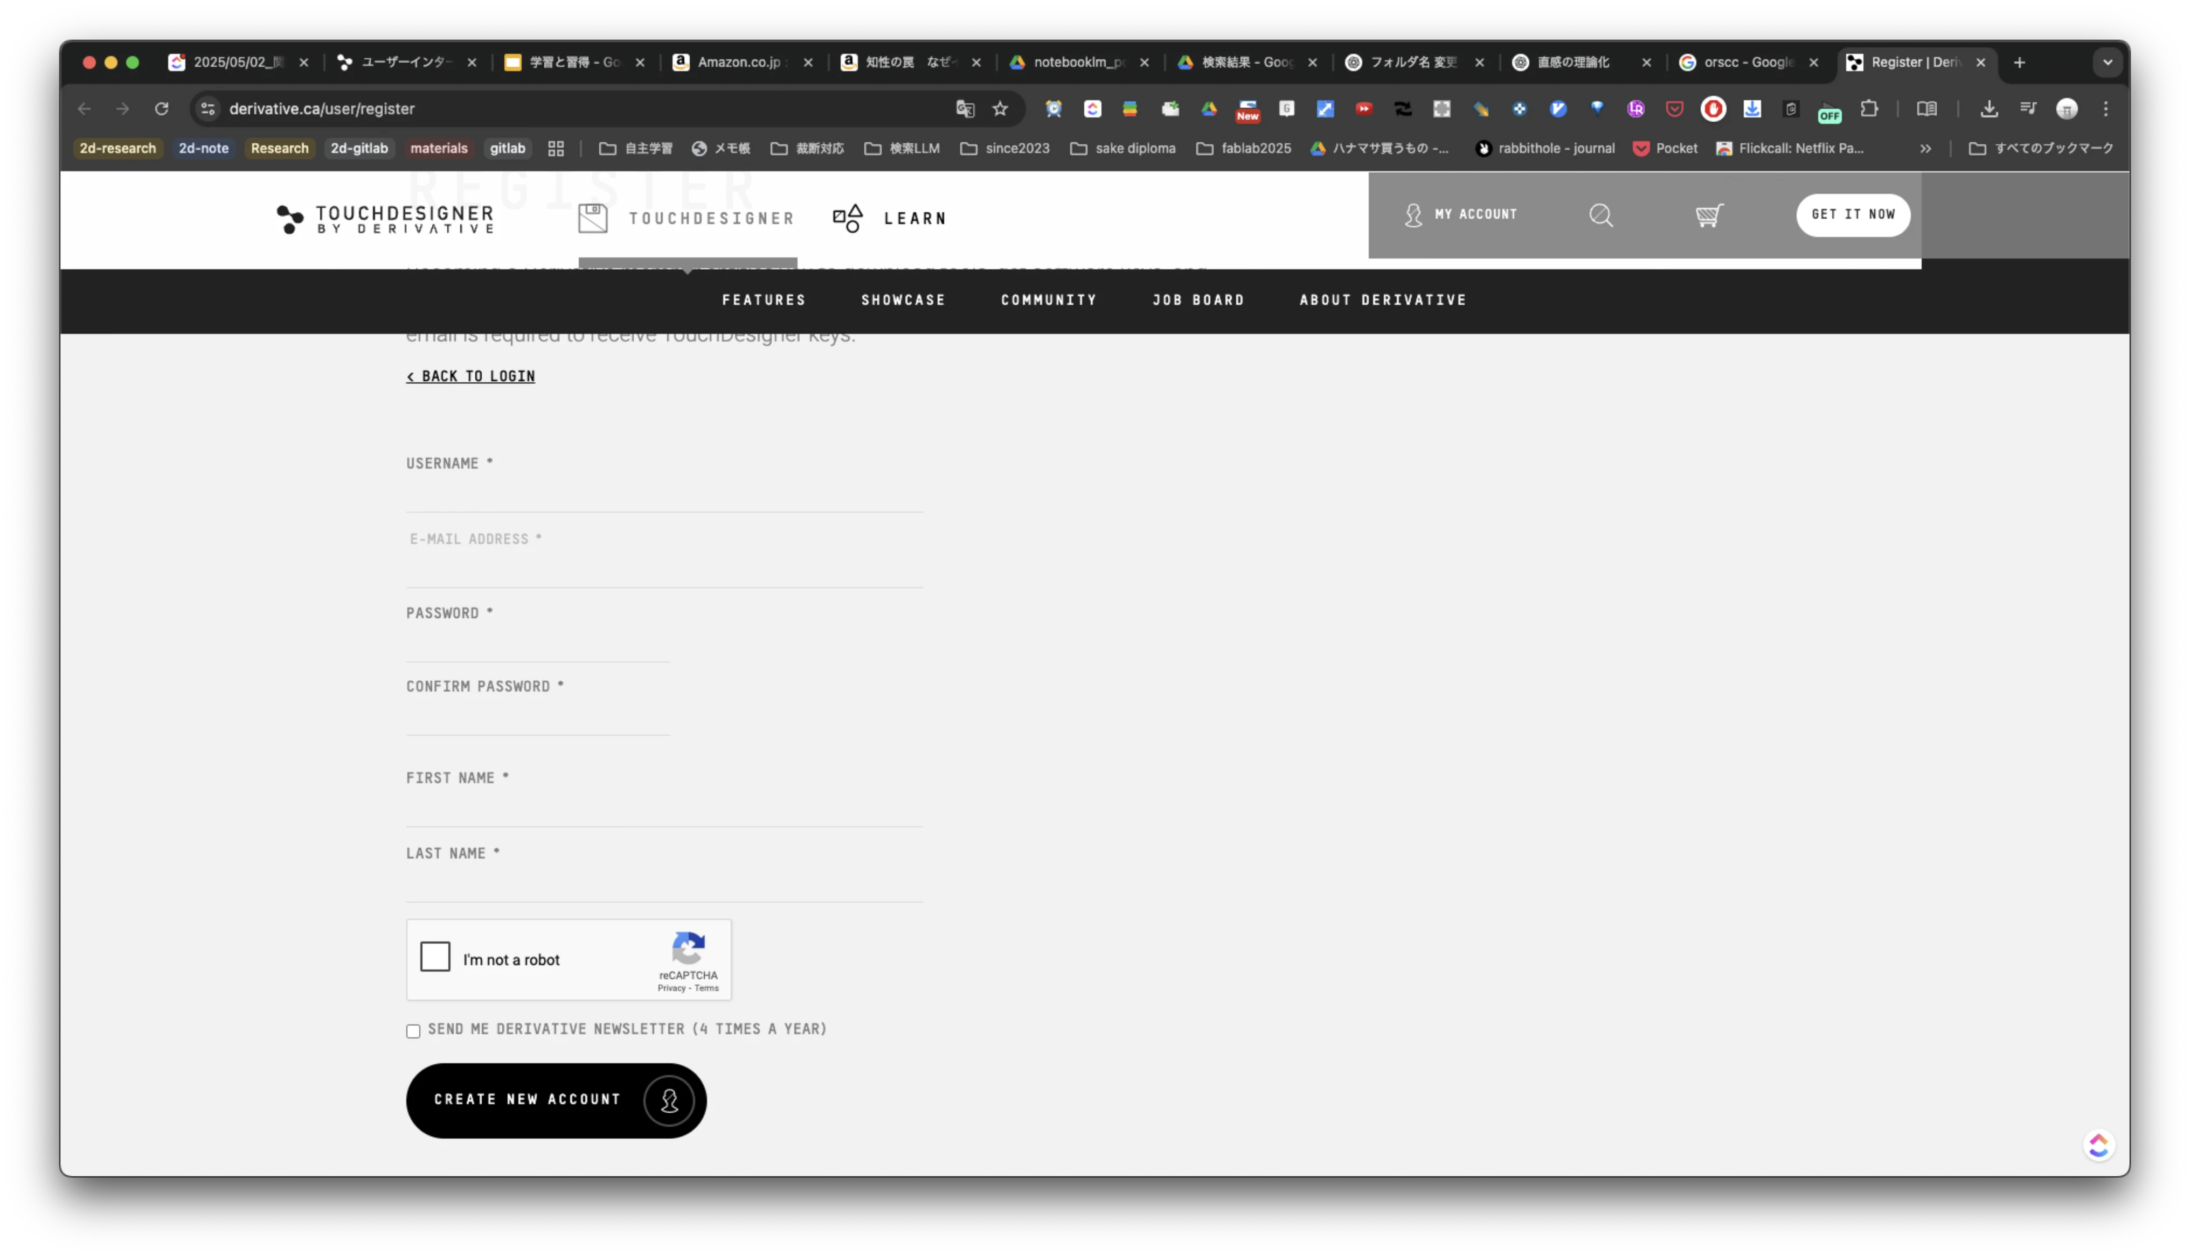
Task: Open the reading mode side panel icon
Action: pos(1926,109)
